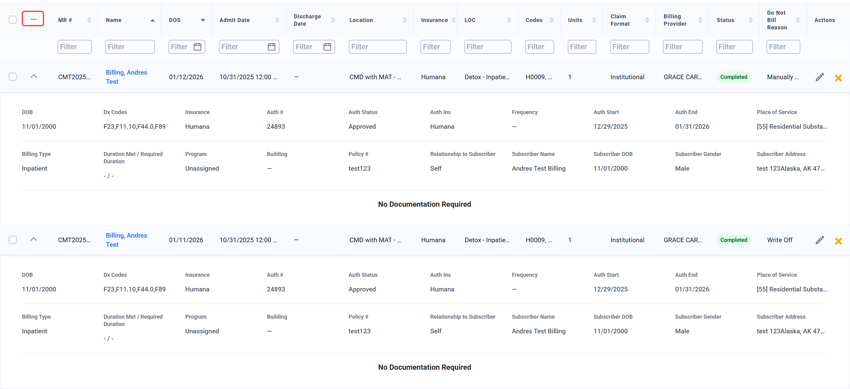Click the Location filter input field
The image size is (850, 389).
[377, 47]
